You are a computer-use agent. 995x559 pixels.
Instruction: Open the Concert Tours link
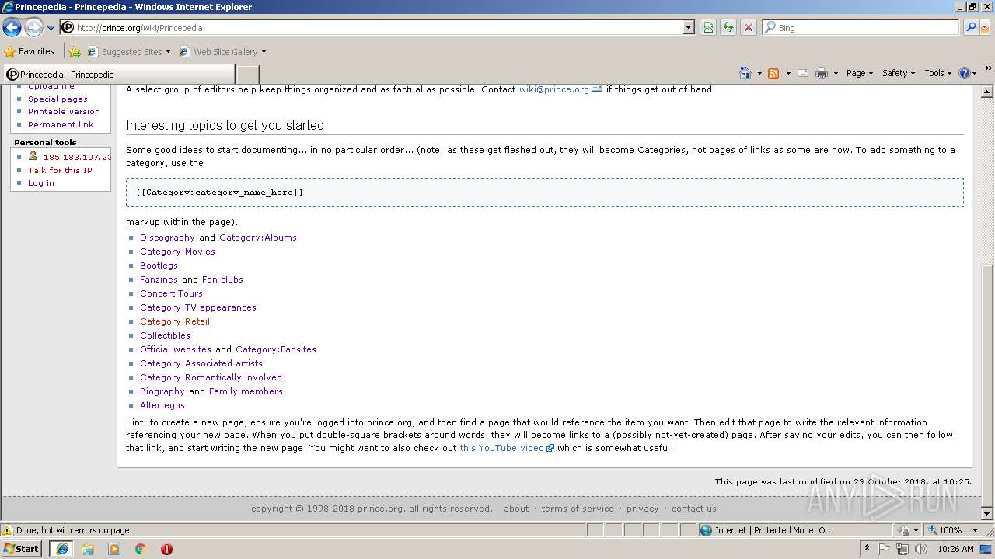pos(171,293)
